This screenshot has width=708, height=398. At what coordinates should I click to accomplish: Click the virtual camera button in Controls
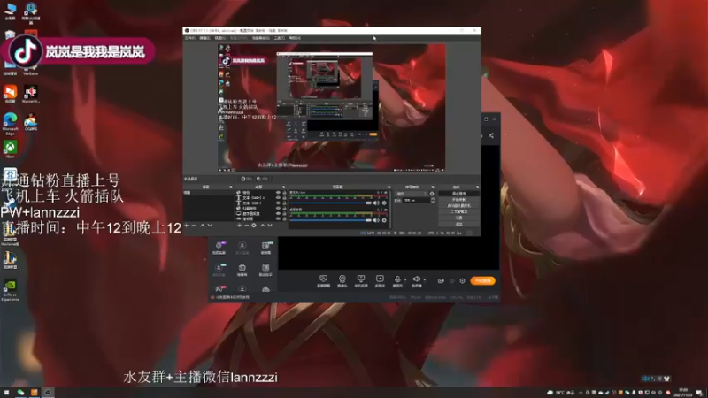pyautogui.click(x=458, y=206)
